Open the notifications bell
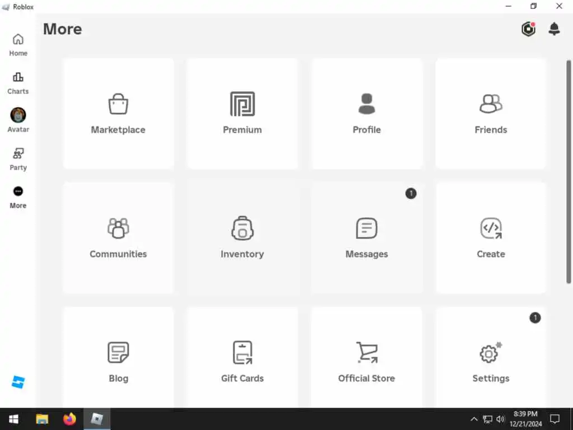Screen dimensions: 573x430 click(x=554, y=29)
